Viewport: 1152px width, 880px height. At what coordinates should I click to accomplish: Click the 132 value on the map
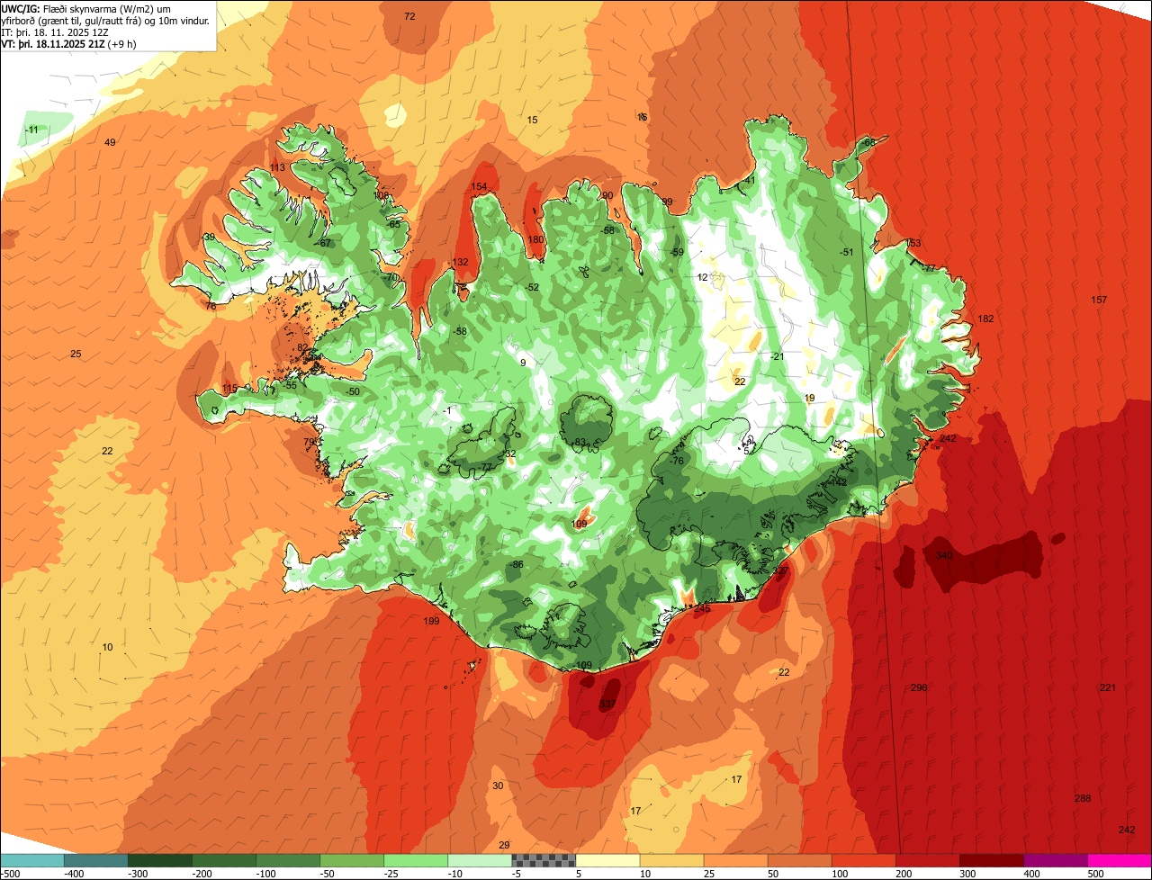[460, 263]
